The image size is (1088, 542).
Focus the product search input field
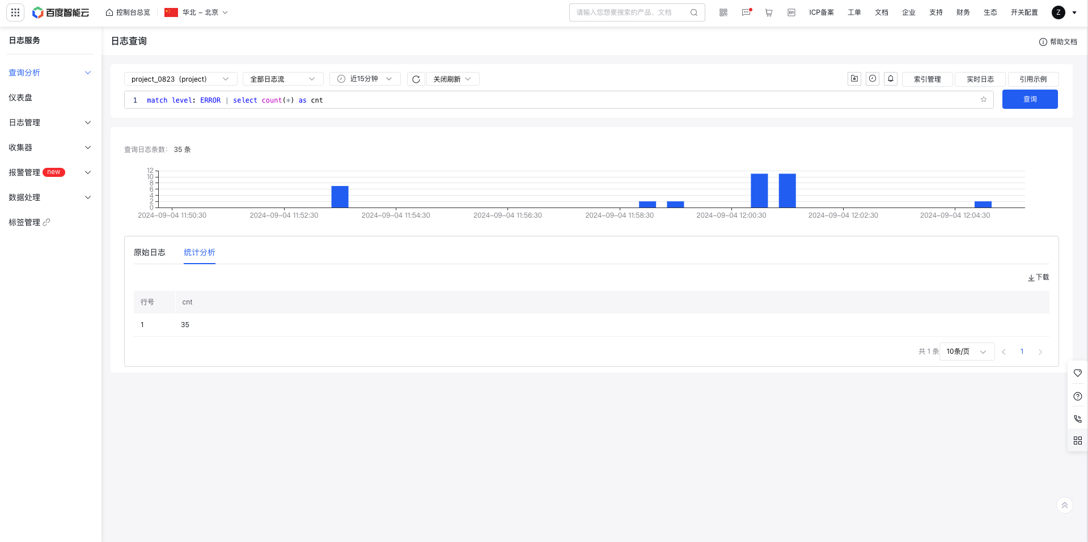click(629, 12)
